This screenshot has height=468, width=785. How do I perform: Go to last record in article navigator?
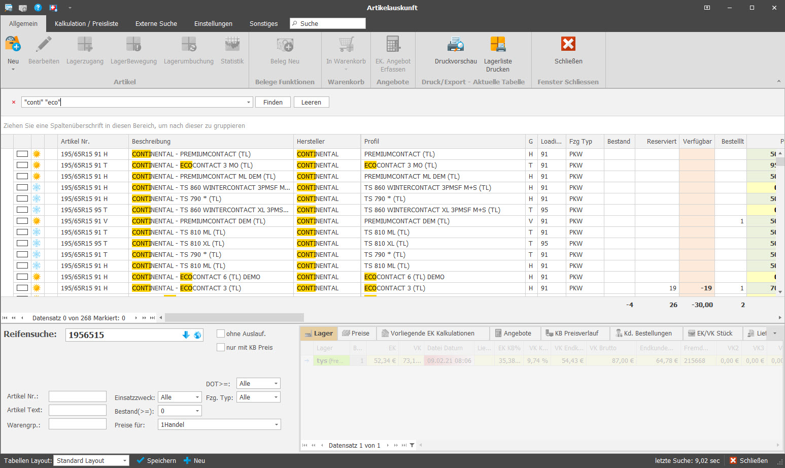152,318
